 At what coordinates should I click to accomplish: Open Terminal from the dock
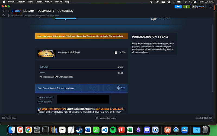46,130
